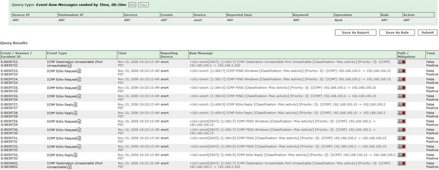439x170 pixels.
Task: Open event info icon in row E:8839729
Action: coord(79,122)
